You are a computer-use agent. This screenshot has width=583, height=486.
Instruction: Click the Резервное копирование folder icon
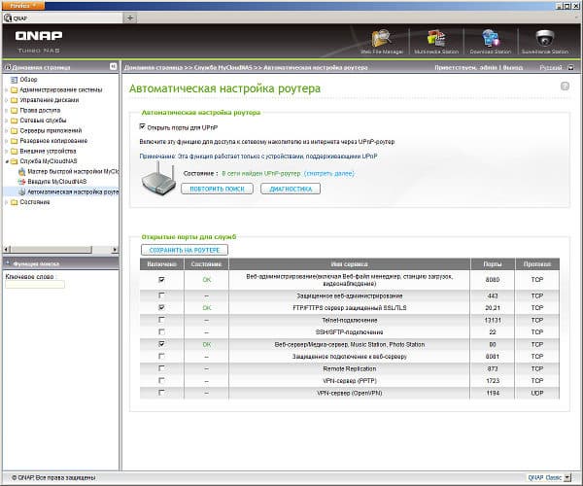tap(15, 141)
